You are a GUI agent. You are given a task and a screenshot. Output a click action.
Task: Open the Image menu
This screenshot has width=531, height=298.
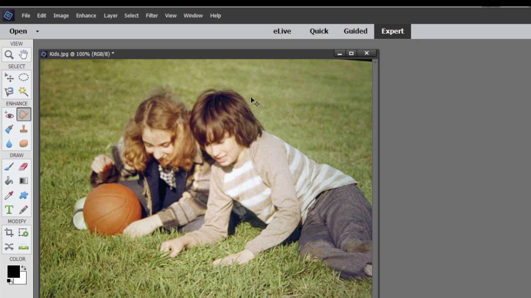tap(61, 16)
